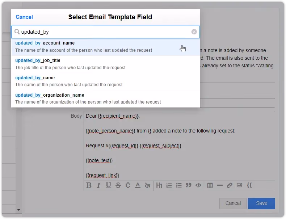Select the updated_by_account_name field
The image size is (286, 219).
tap(105, 47)
